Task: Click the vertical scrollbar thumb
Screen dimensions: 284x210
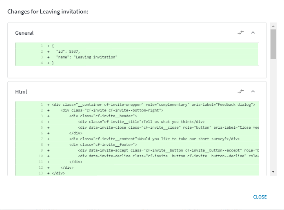Action: click(x=273, y=44)
